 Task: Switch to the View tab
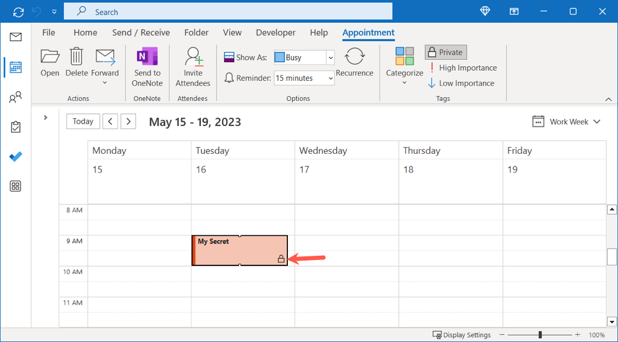click(232, 33)
